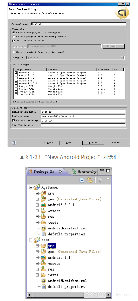Click the Finish button

click(x=93, y=143)
